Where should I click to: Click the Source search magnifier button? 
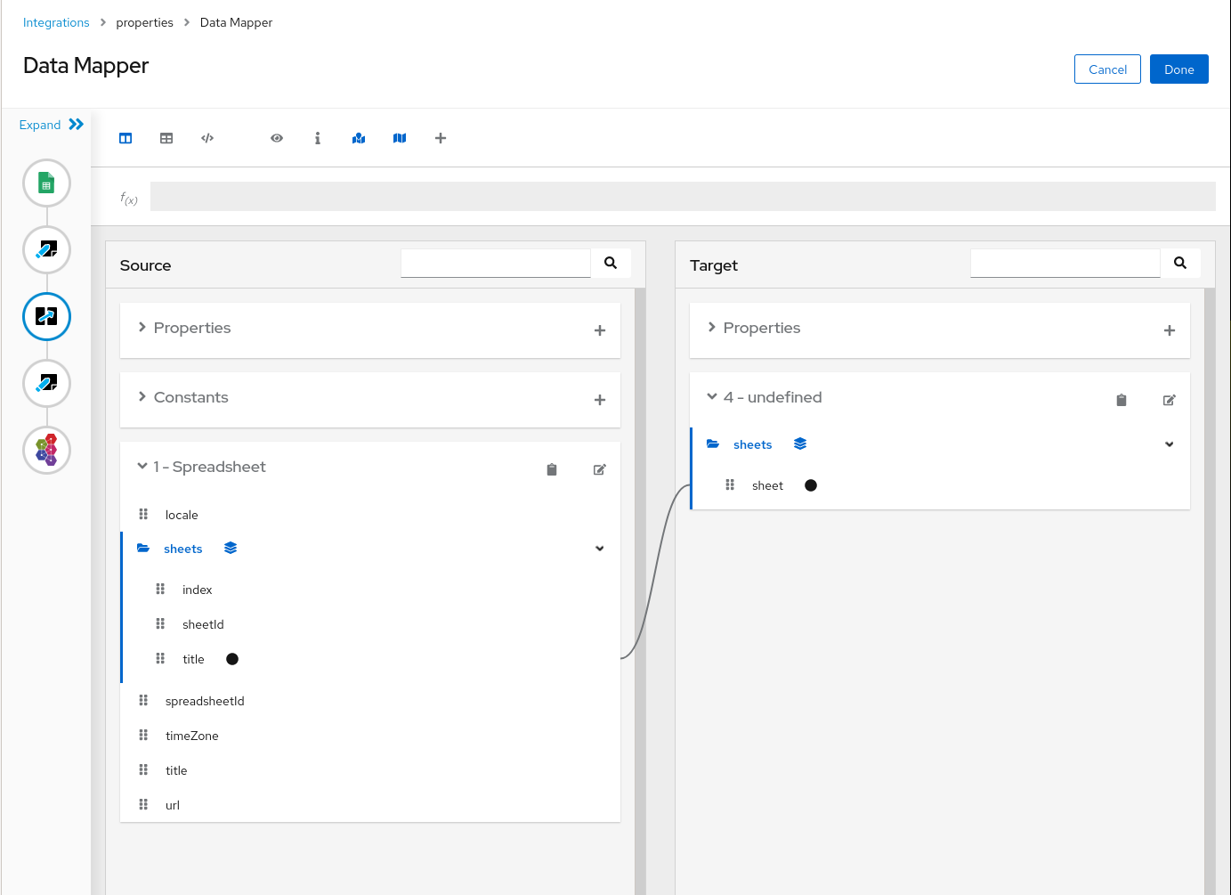pyautogui.click(x=611, y=263)
